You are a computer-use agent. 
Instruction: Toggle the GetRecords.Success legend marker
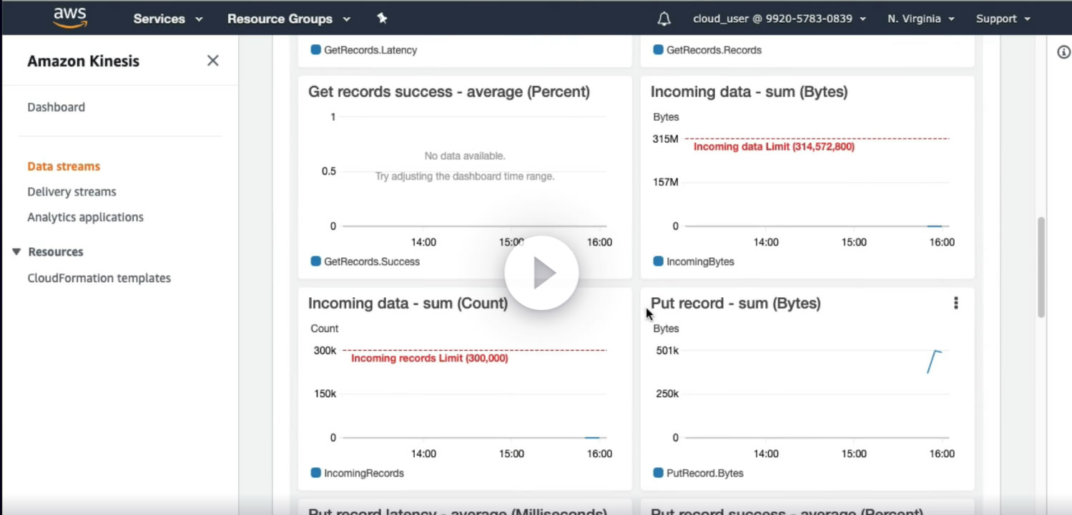click(x=315, y=261)
